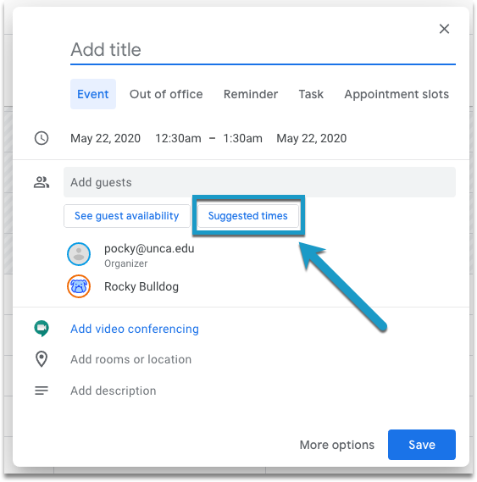This screenshot has height=482, width=477.
Task: Open the 1:30am end time dropdown
Action: [x=242, y=138]
